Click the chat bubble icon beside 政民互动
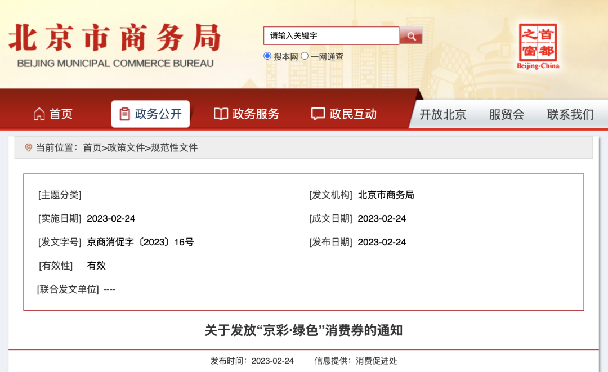Screen dimensions: 608x372 [318, 114]
